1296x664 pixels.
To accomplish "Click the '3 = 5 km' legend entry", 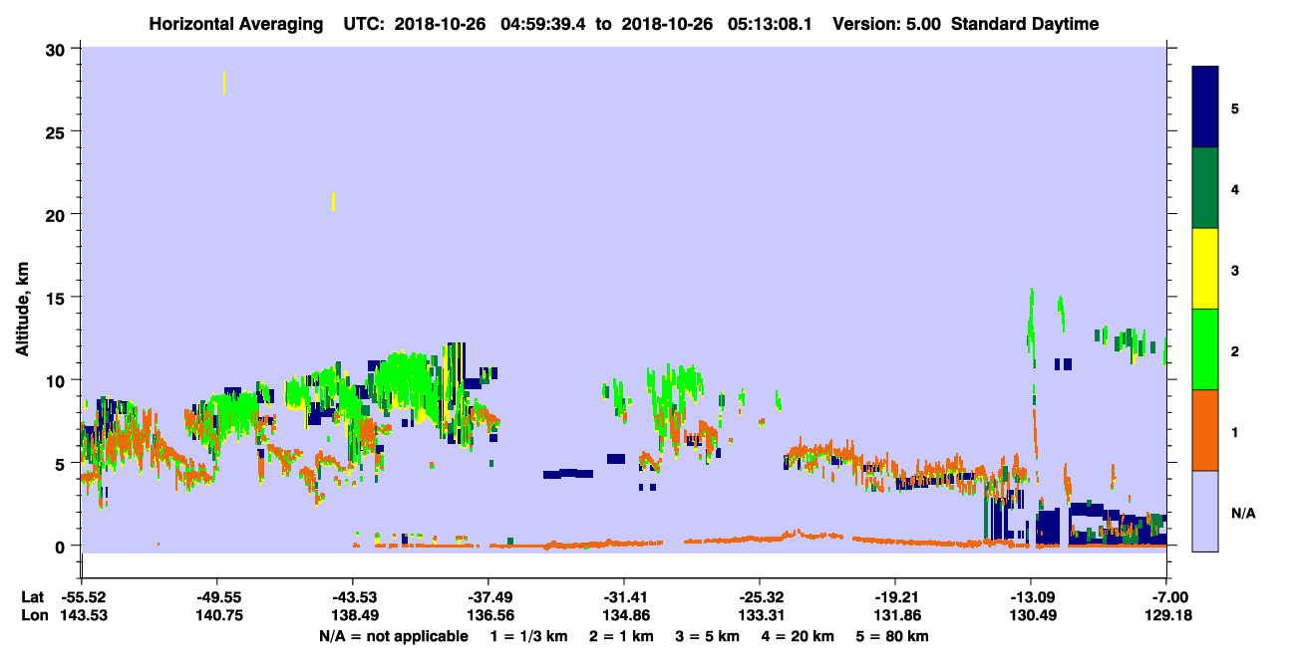I will pos(709,636).
